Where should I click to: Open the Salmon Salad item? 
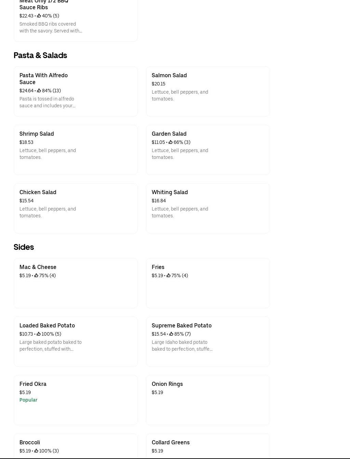pyautogui.click(x=208, y=91)
